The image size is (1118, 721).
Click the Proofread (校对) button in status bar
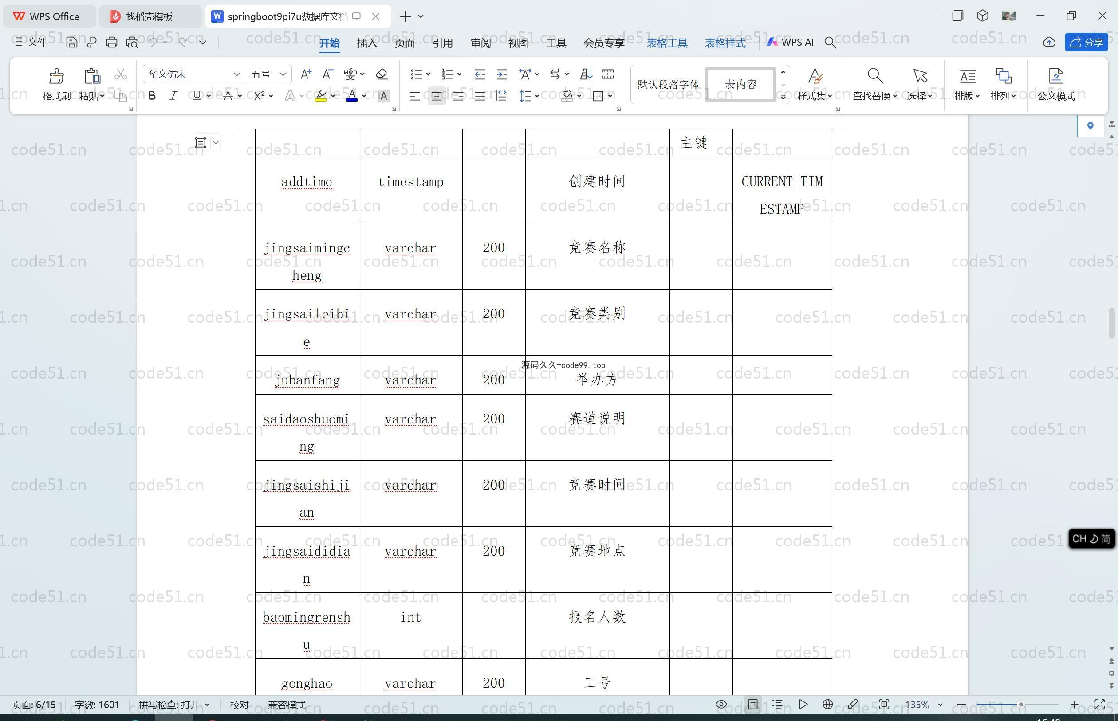tap(239, 704)
